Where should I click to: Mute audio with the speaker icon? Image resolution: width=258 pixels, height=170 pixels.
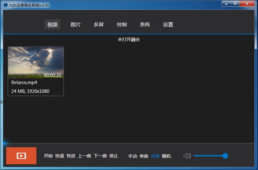tap(187, 156)
